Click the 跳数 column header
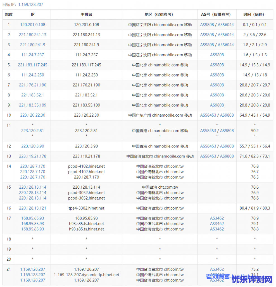The image size is (276, 287). tap(9, 15)
